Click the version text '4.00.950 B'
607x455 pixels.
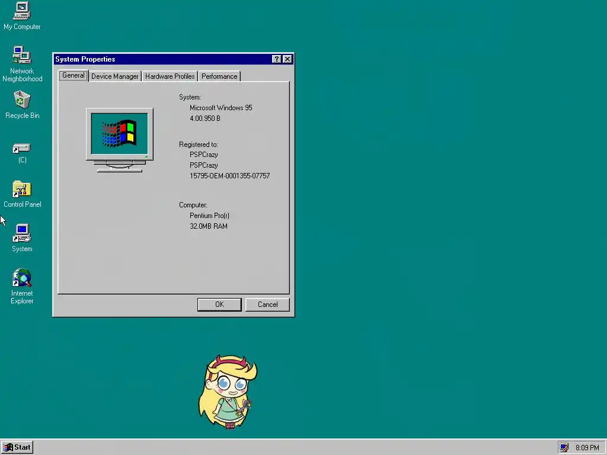pos(205,118)
